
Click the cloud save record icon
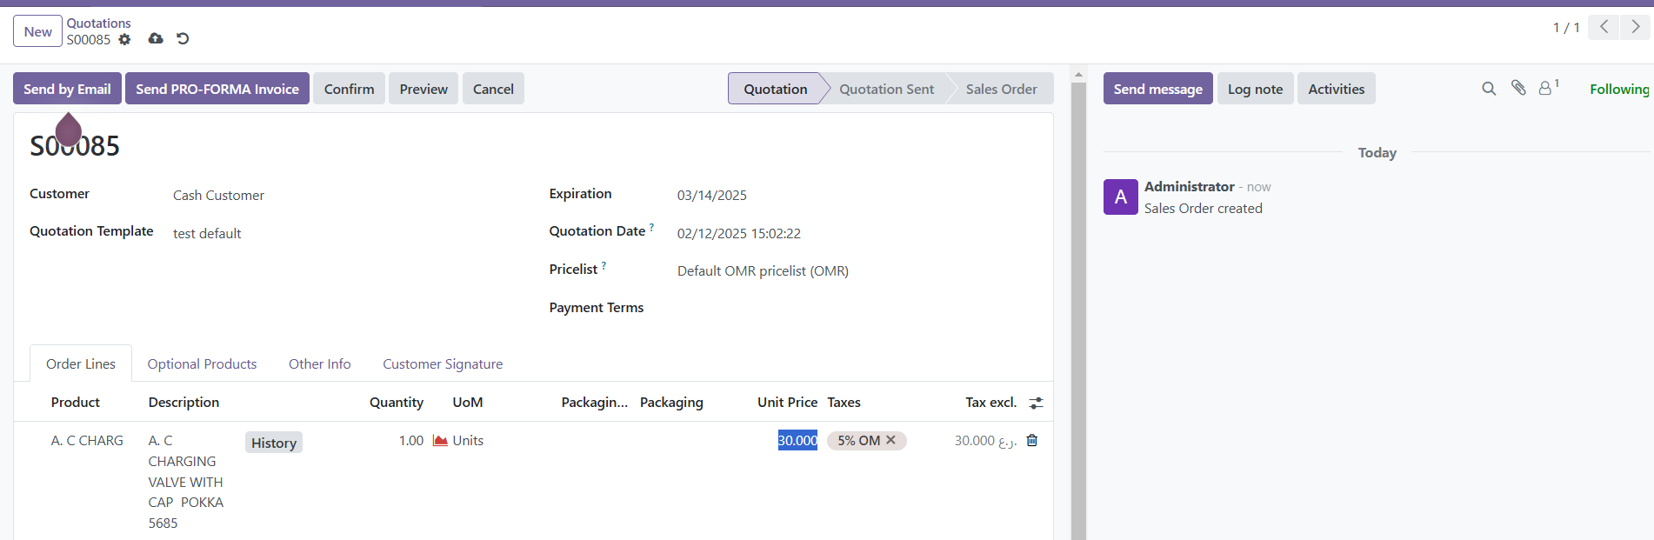click(156, 39)
